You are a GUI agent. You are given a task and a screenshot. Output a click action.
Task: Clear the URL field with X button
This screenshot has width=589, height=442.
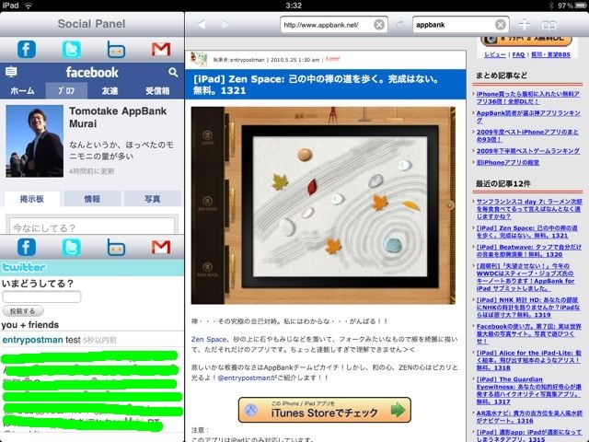[x=379, y=25]
